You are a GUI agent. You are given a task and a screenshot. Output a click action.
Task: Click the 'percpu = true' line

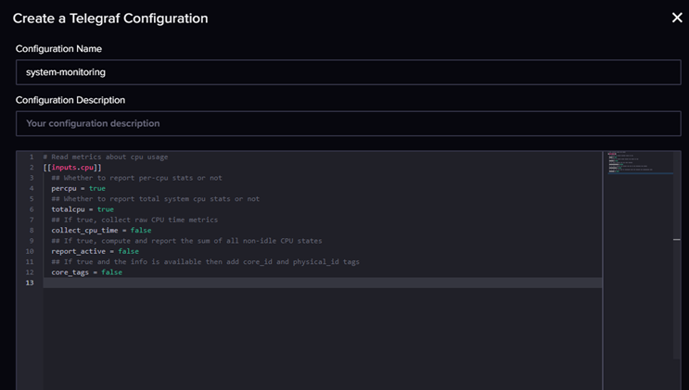click(78, 188)
